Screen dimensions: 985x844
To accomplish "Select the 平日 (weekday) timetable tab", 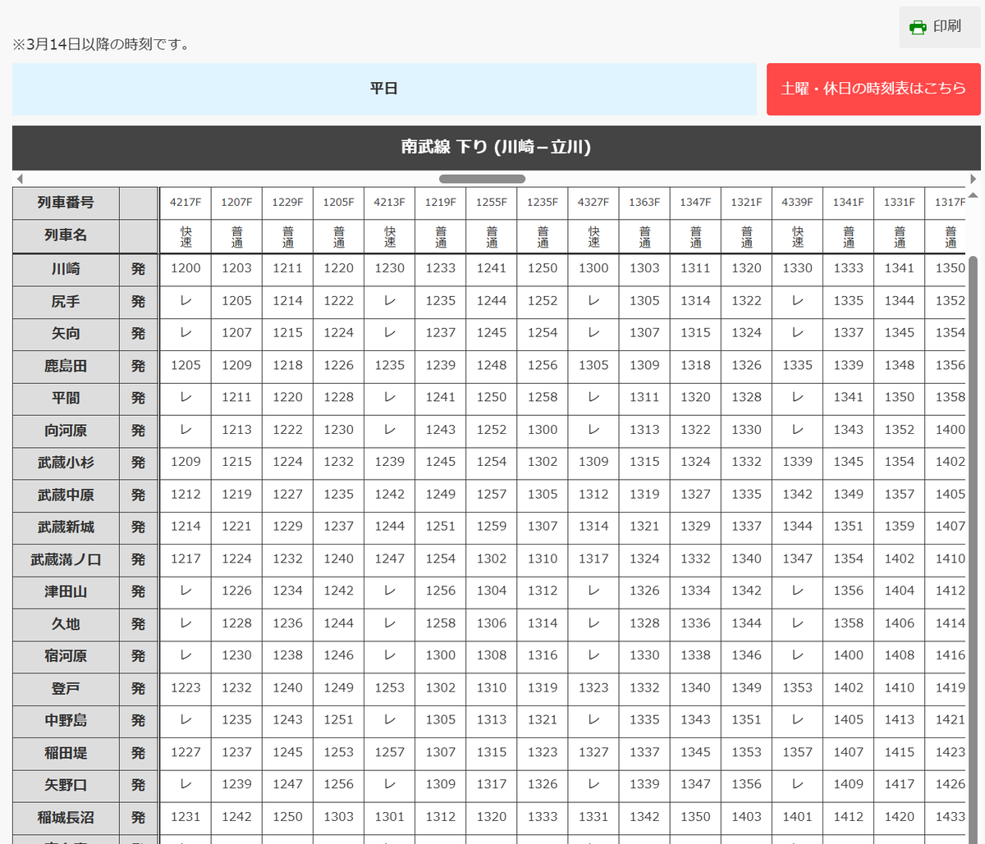I will point(384,89).
